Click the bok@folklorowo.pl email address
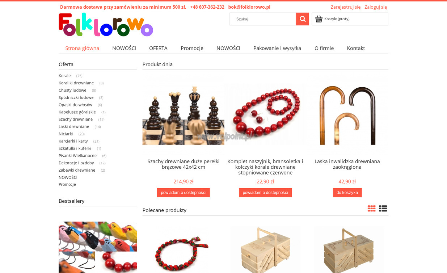This screenshot has height=273, width=447. (249, 7)
